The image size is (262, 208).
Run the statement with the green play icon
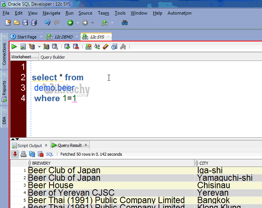coord(14,47)
